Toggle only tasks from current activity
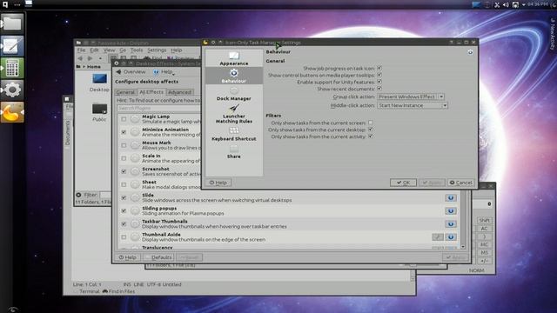Viewport: 557px width, 313px height. click(x=370, y=137)
